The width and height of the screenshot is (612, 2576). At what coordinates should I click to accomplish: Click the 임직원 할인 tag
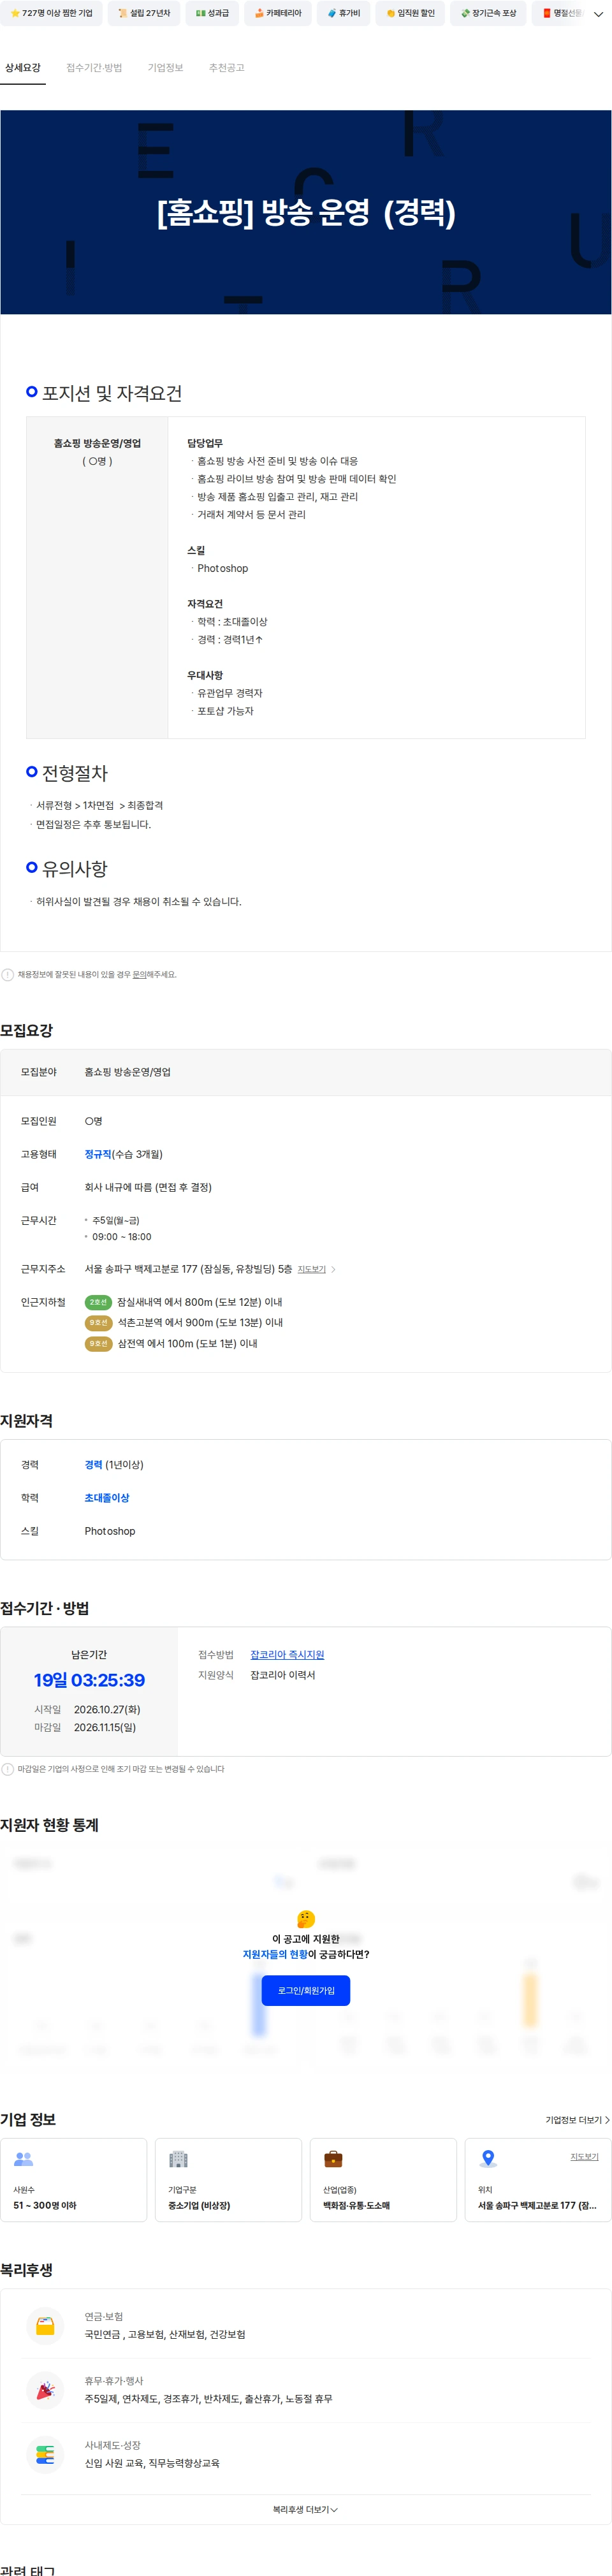click(410, 13)
